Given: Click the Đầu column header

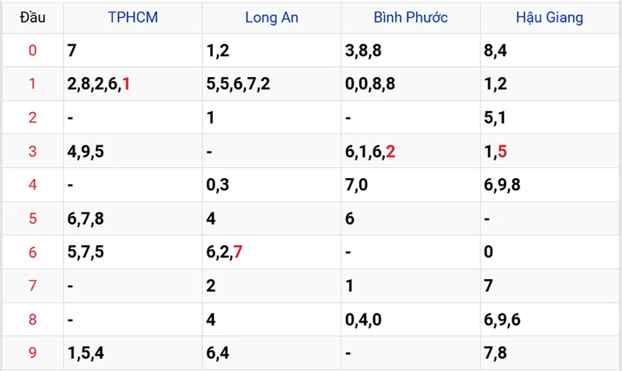Looking at the screenshot, I should pos(33,17).
